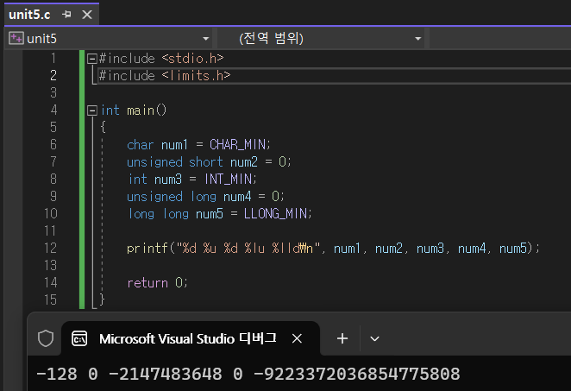Collapse the #include block at line 1
571x391 pixels.
[92, 59]
